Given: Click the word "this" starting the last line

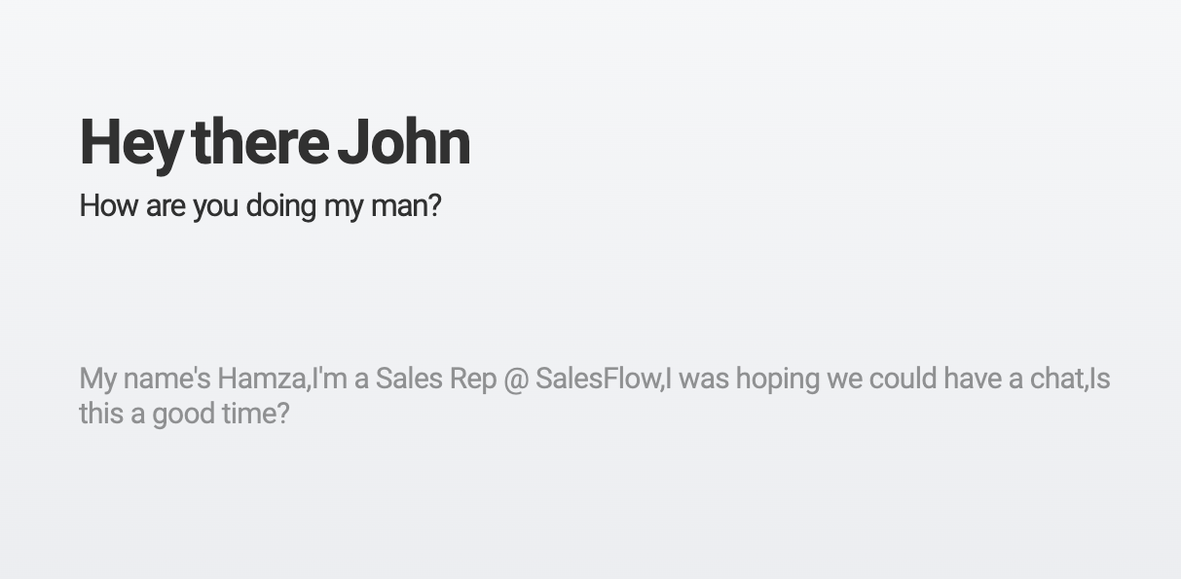Looking at the screenshot, I should (x=101, y=414).
